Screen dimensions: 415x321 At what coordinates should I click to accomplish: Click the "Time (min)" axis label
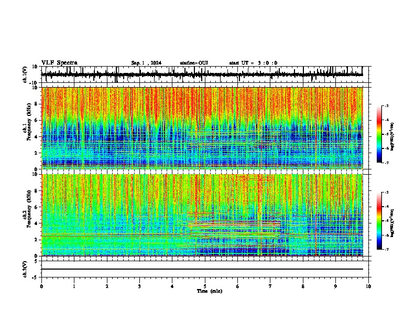[210, 291]
